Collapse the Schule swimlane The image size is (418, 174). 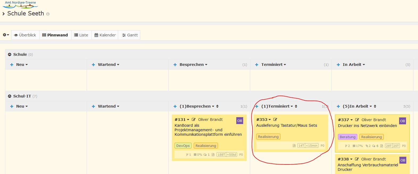pos(10,54)
